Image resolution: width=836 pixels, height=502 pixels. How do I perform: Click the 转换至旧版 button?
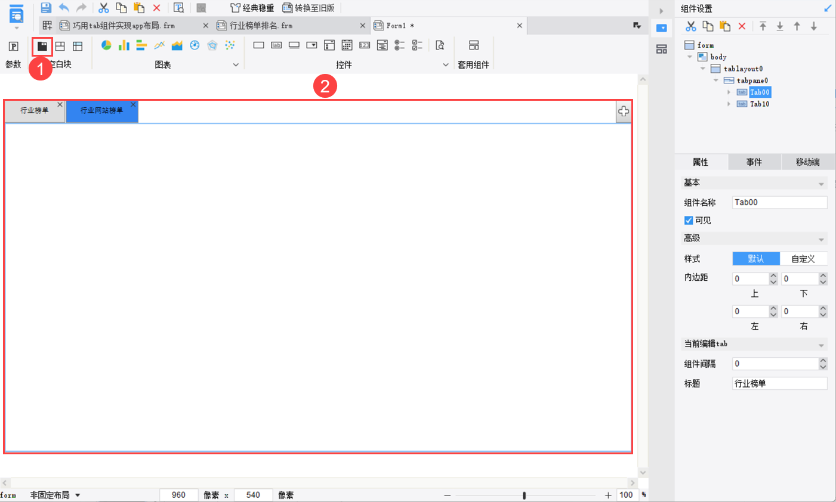click(309, 8)
